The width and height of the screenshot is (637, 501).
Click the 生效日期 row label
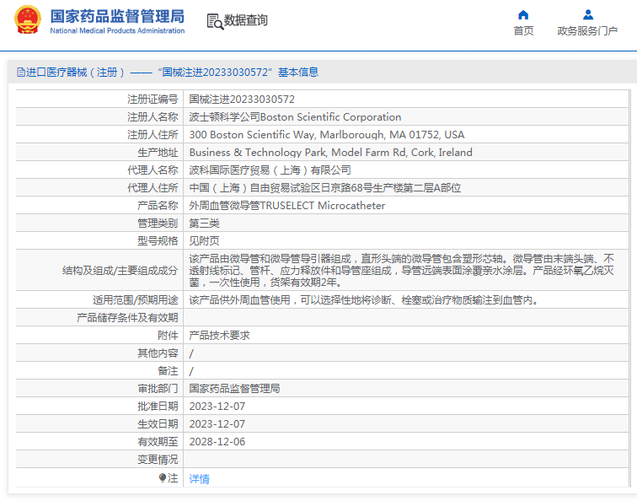tap(158, 424)
